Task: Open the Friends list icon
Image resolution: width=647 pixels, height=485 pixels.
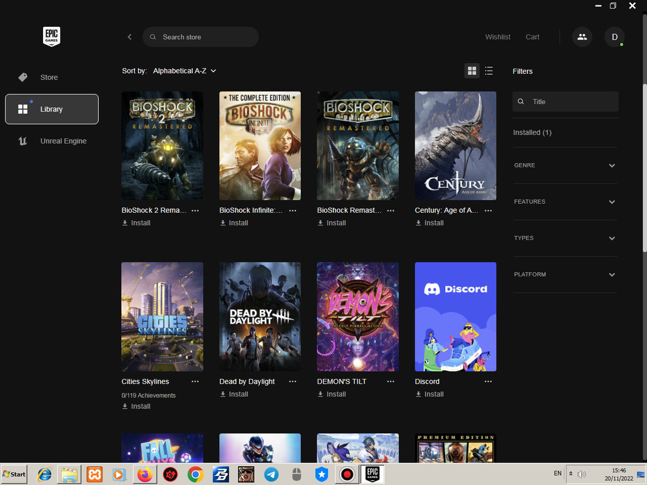Action: (x=582, y=37)
